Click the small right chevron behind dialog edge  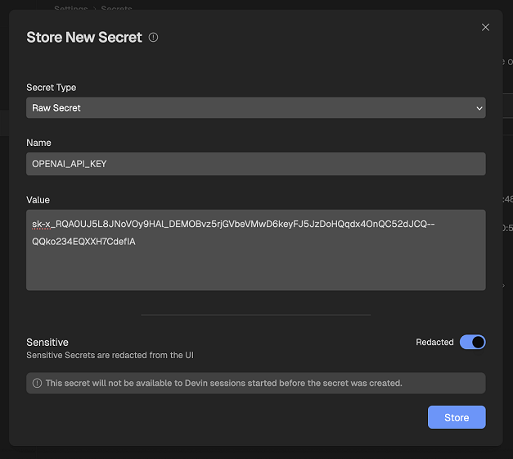[x=504, y=285]
